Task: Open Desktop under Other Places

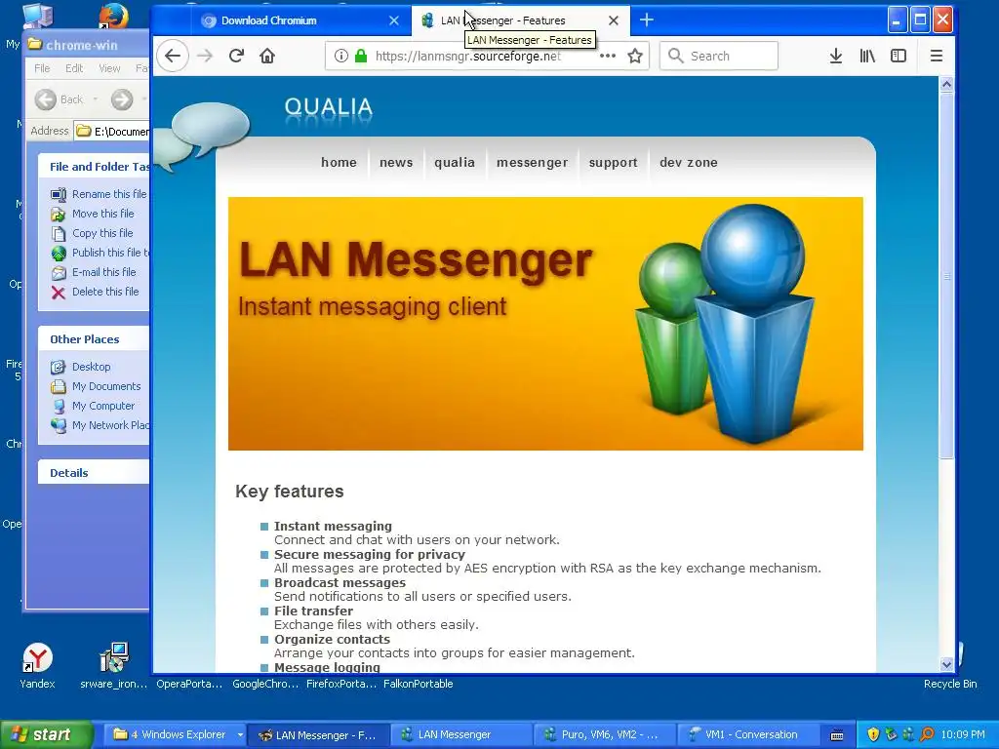Action: tap(91, 367)
